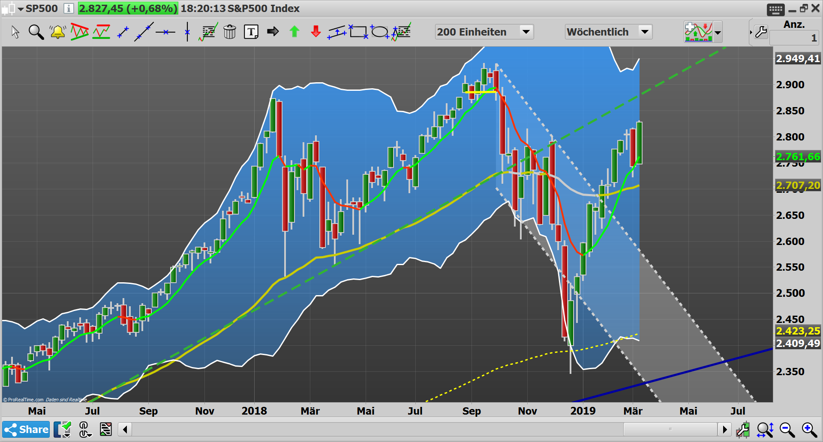Click the zoom with vertical arrows icon
This screenshot has height=442, width=823.
(x=765, y=429)
